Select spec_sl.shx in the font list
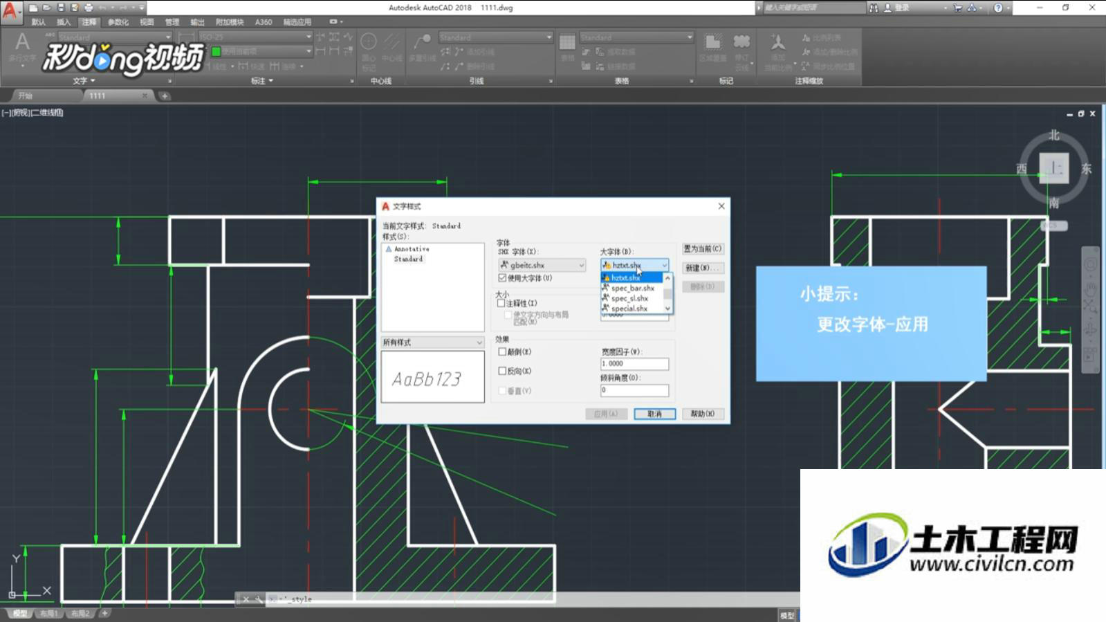Image resolution: width=1106 pixels, height=622 pixels. pos(632,298)
